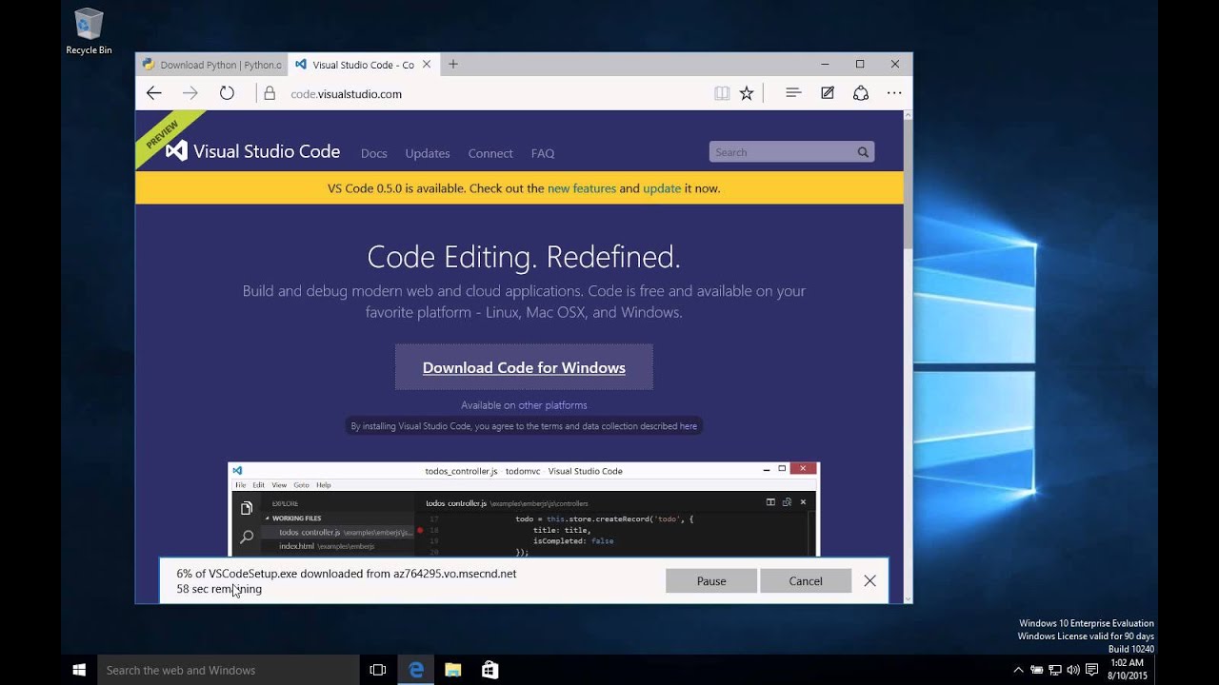Add page to favorites with star icon
Viewport: 1219px width, 685px height.
coord(747,93)
